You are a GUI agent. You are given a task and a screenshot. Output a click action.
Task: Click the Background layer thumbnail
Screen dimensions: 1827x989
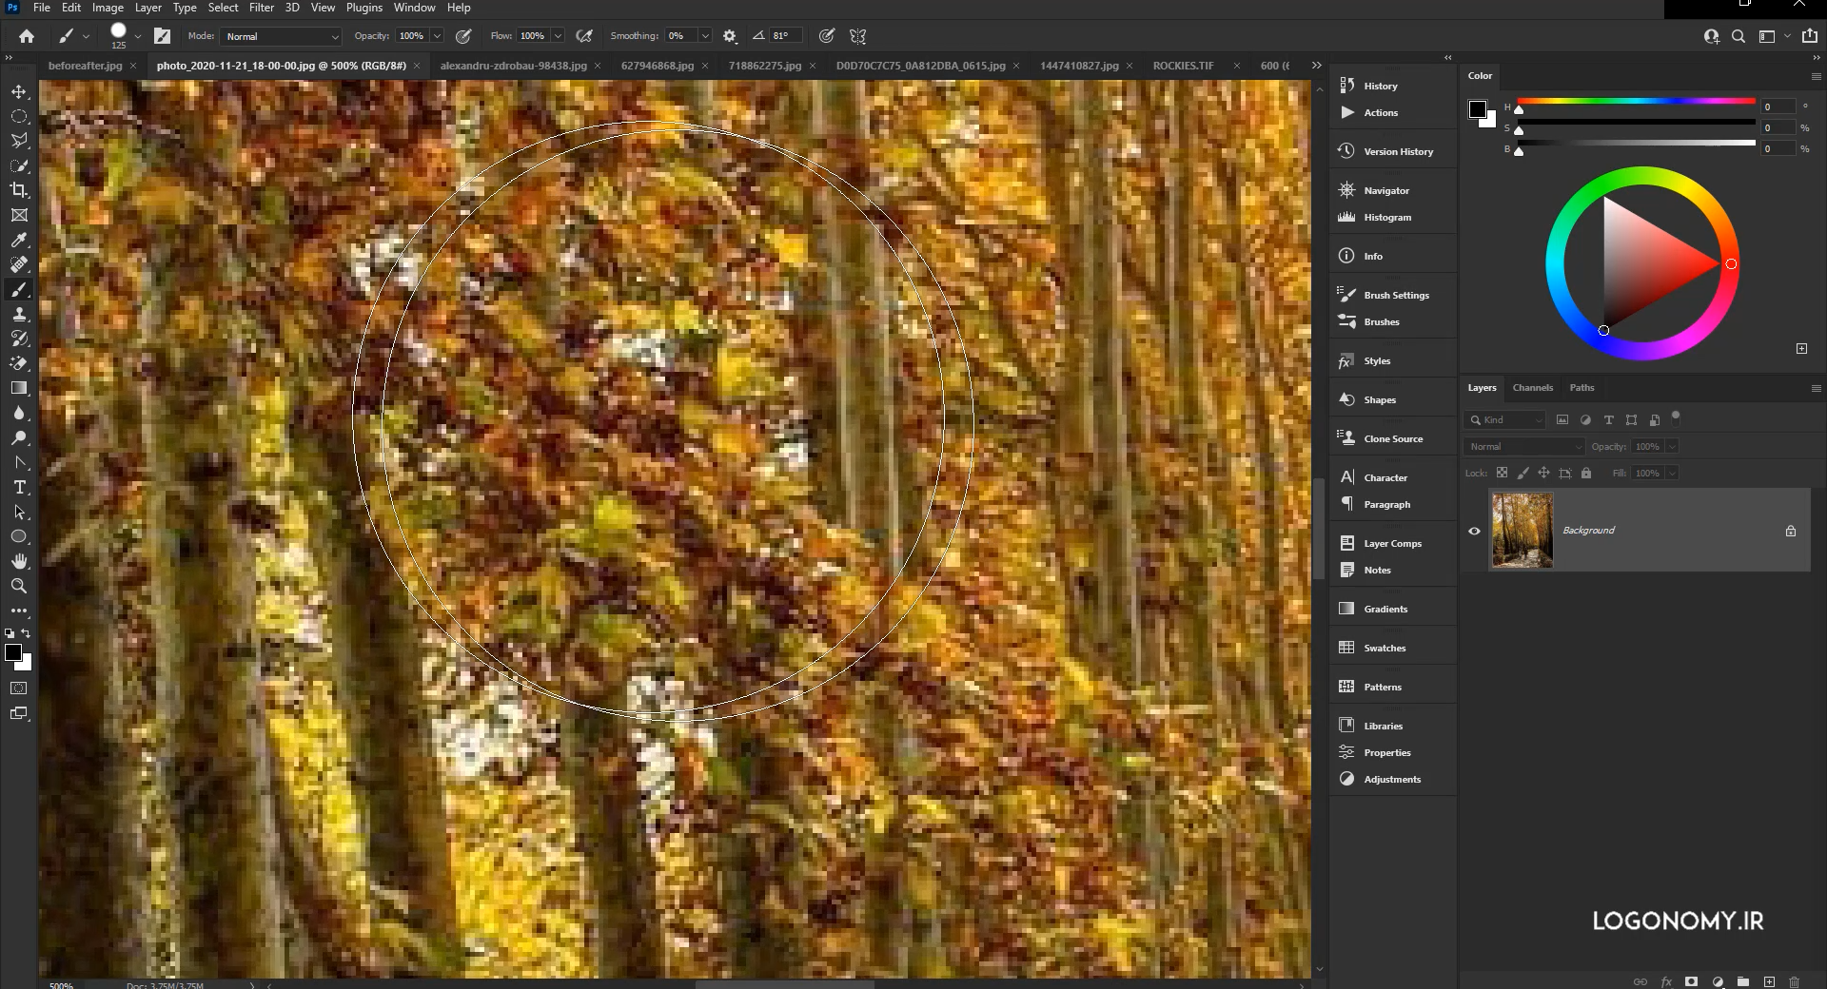pyautogui.click(x=1521, y=531)
